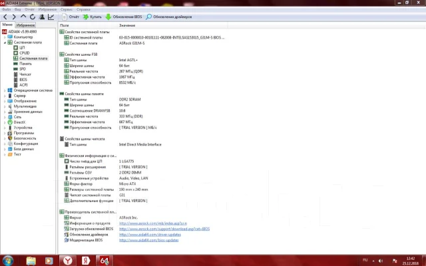
Task: Select the Программы tree item
Action: tap(24, 133)
